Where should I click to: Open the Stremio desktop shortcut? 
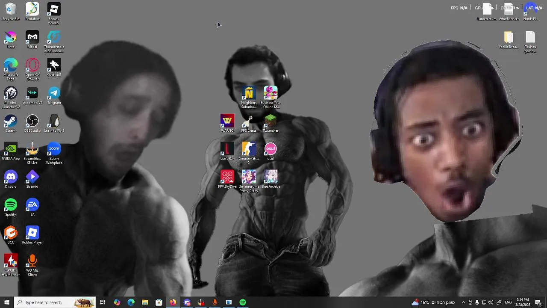click(32, 179)
